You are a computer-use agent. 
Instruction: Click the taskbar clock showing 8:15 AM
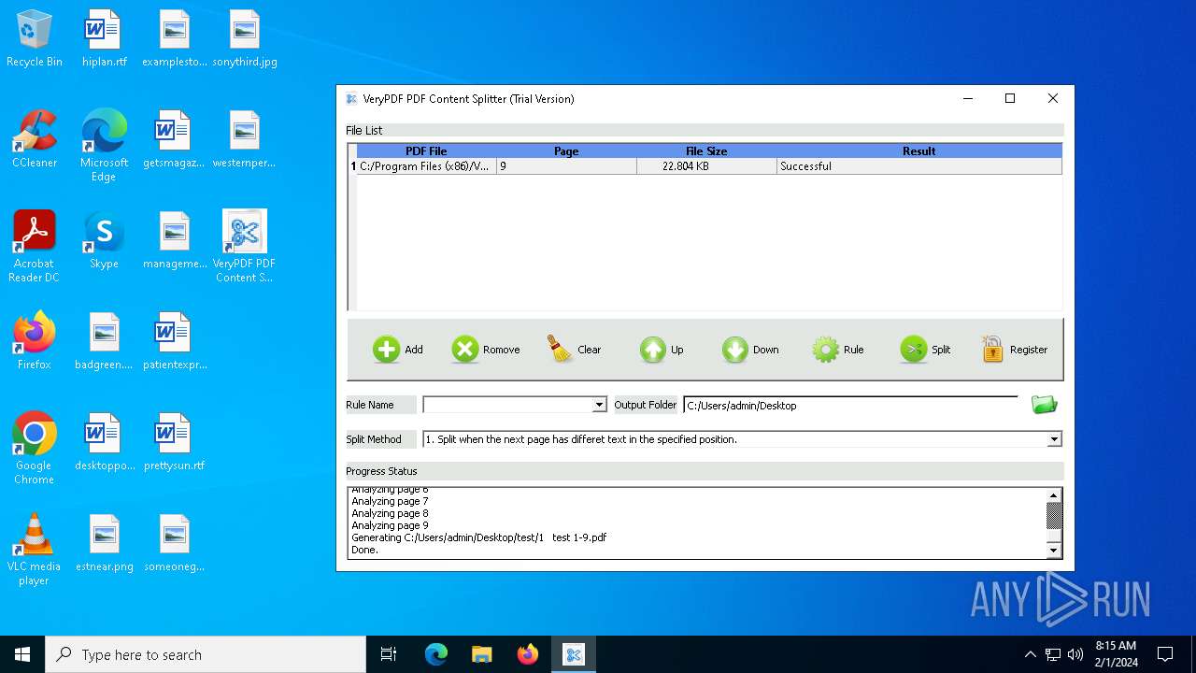click(x=1117, y=654)
